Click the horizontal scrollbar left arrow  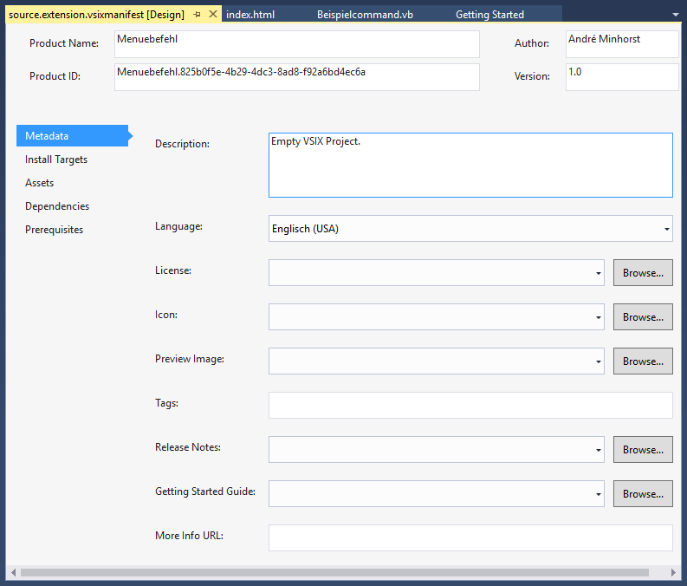coord(12,572)
